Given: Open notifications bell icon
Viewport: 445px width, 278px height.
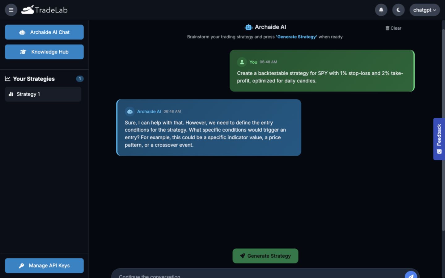Looking at the screenshot, I should 381,10.
